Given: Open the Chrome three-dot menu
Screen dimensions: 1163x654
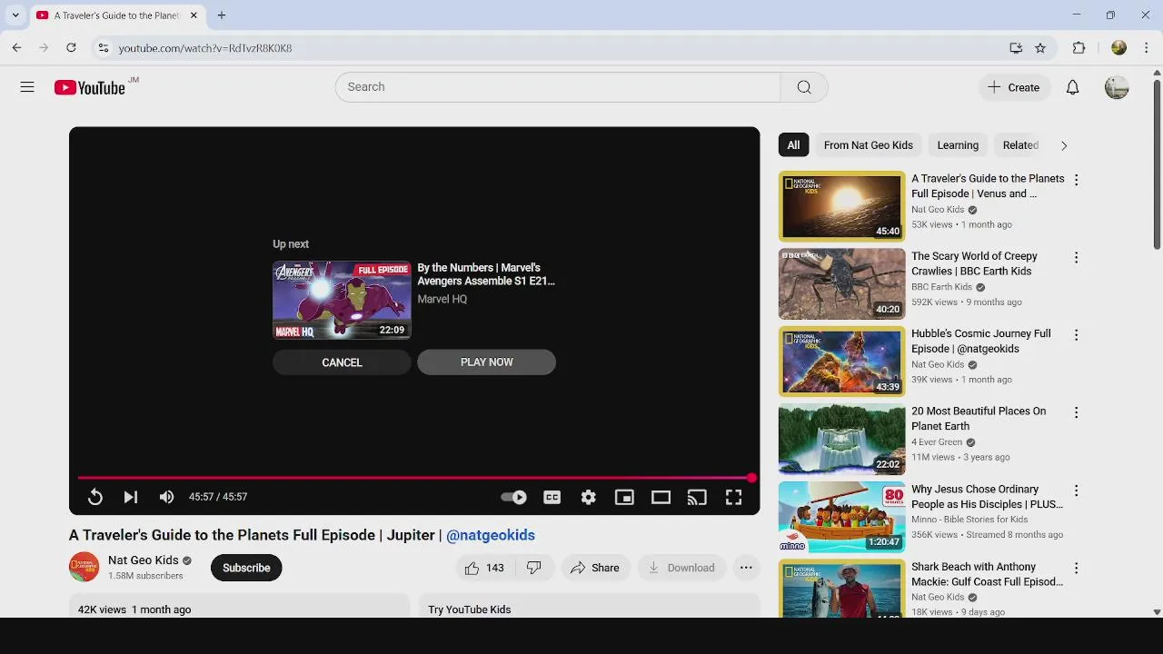Looking at the screenshot, I should click(x=1147, y=48).
